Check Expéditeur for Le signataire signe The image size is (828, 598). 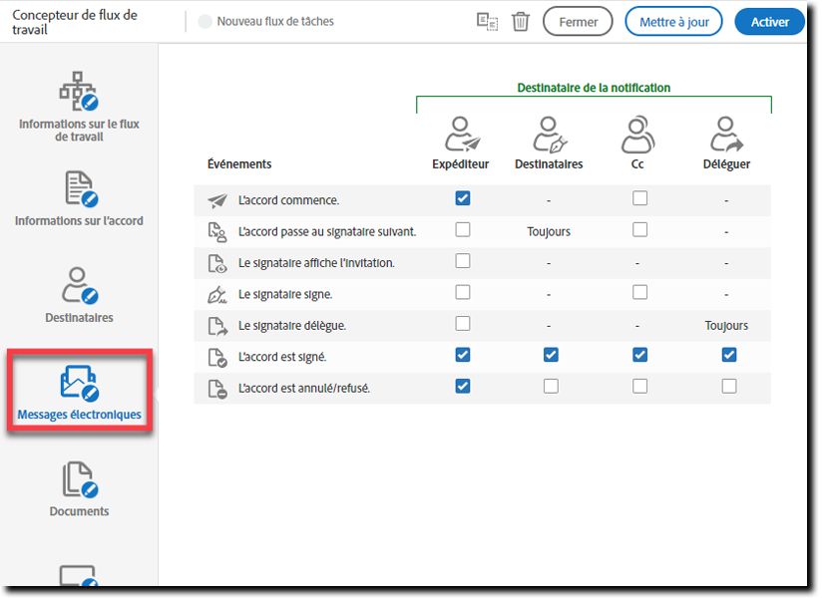coord(463,292)
